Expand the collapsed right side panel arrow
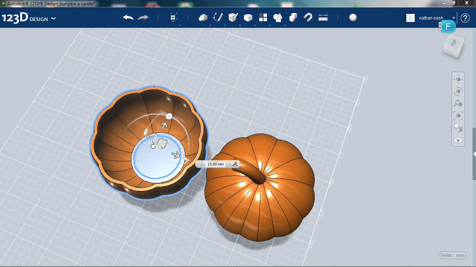This screenshot has height=267, width=476. tap(474, 154)
